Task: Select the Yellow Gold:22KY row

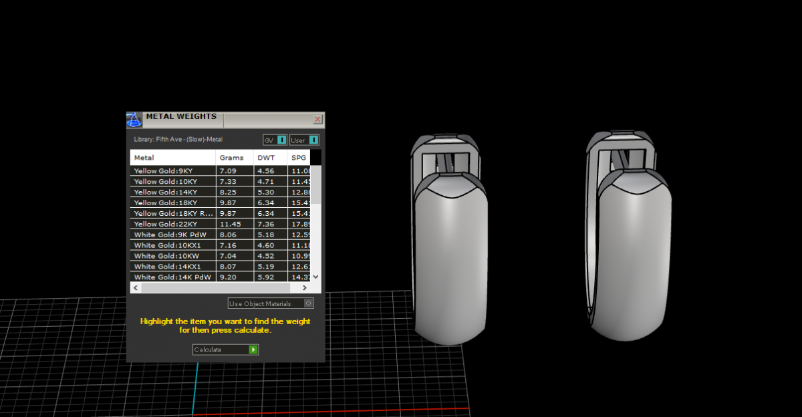Action: point(172,224)
